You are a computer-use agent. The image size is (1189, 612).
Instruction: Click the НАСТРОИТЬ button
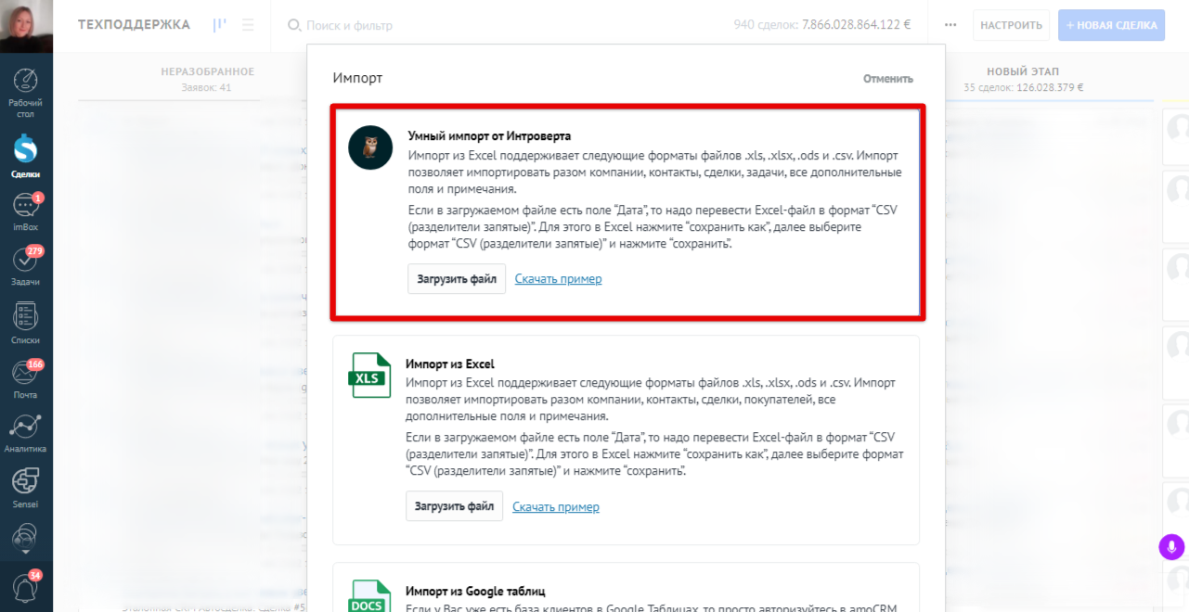click(1011, 25)
